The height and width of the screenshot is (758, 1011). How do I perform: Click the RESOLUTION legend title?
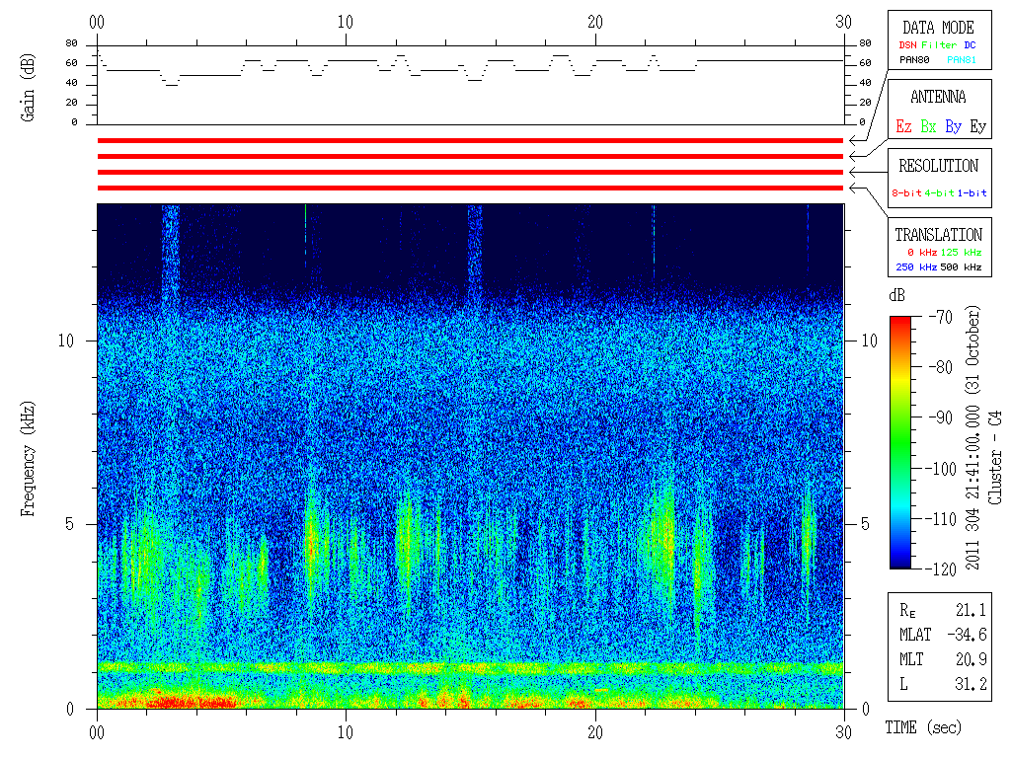[938, 166]
